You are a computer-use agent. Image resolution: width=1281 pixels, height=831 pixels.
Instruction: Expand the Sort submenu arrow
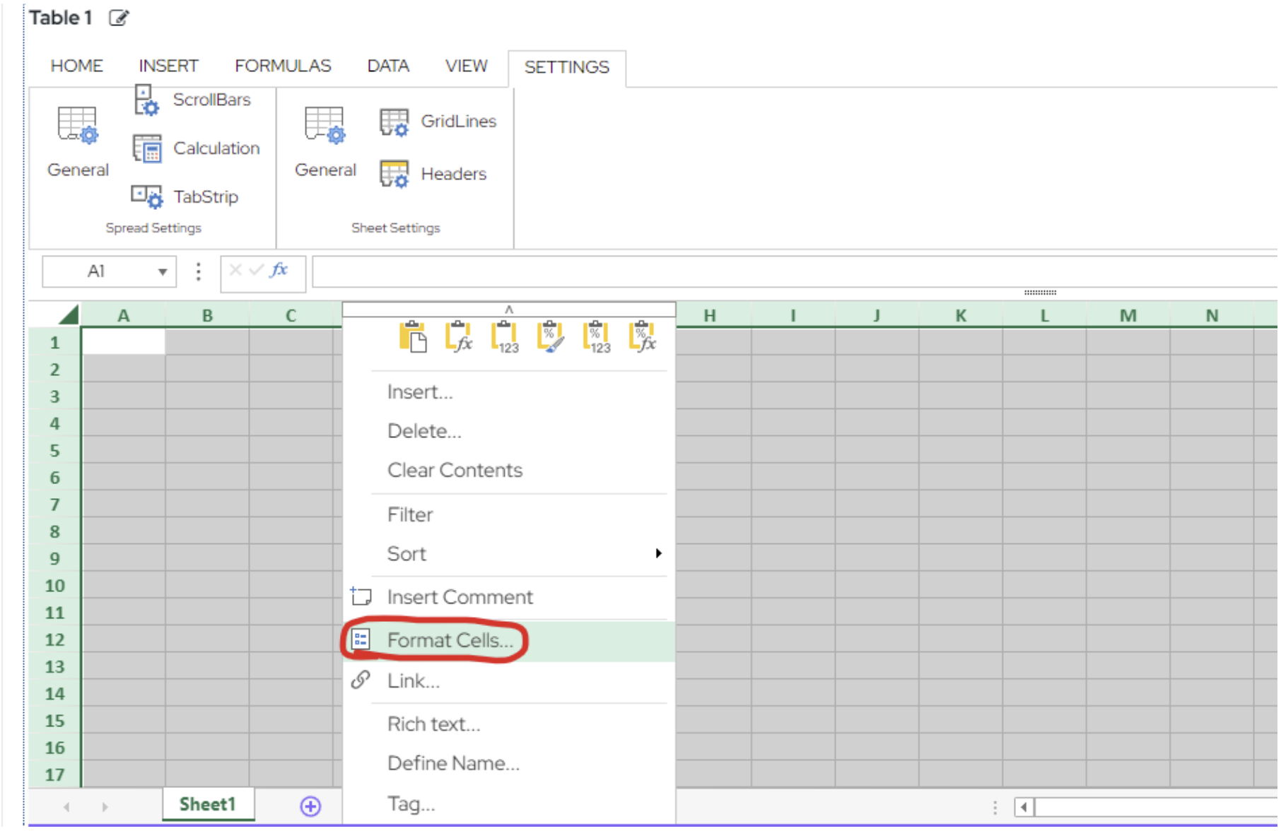click(658, 553)
